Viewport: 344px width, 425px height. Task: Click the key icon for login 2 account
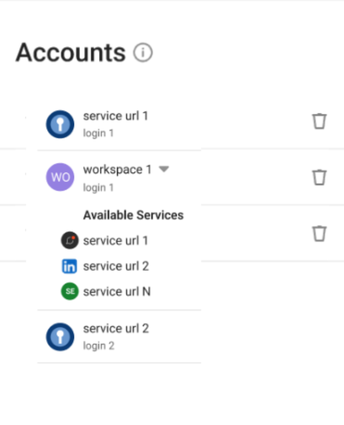60,337
